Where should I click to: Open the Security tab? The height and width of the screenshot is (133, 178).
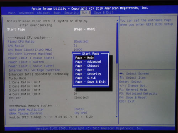(x=72, y=13)
